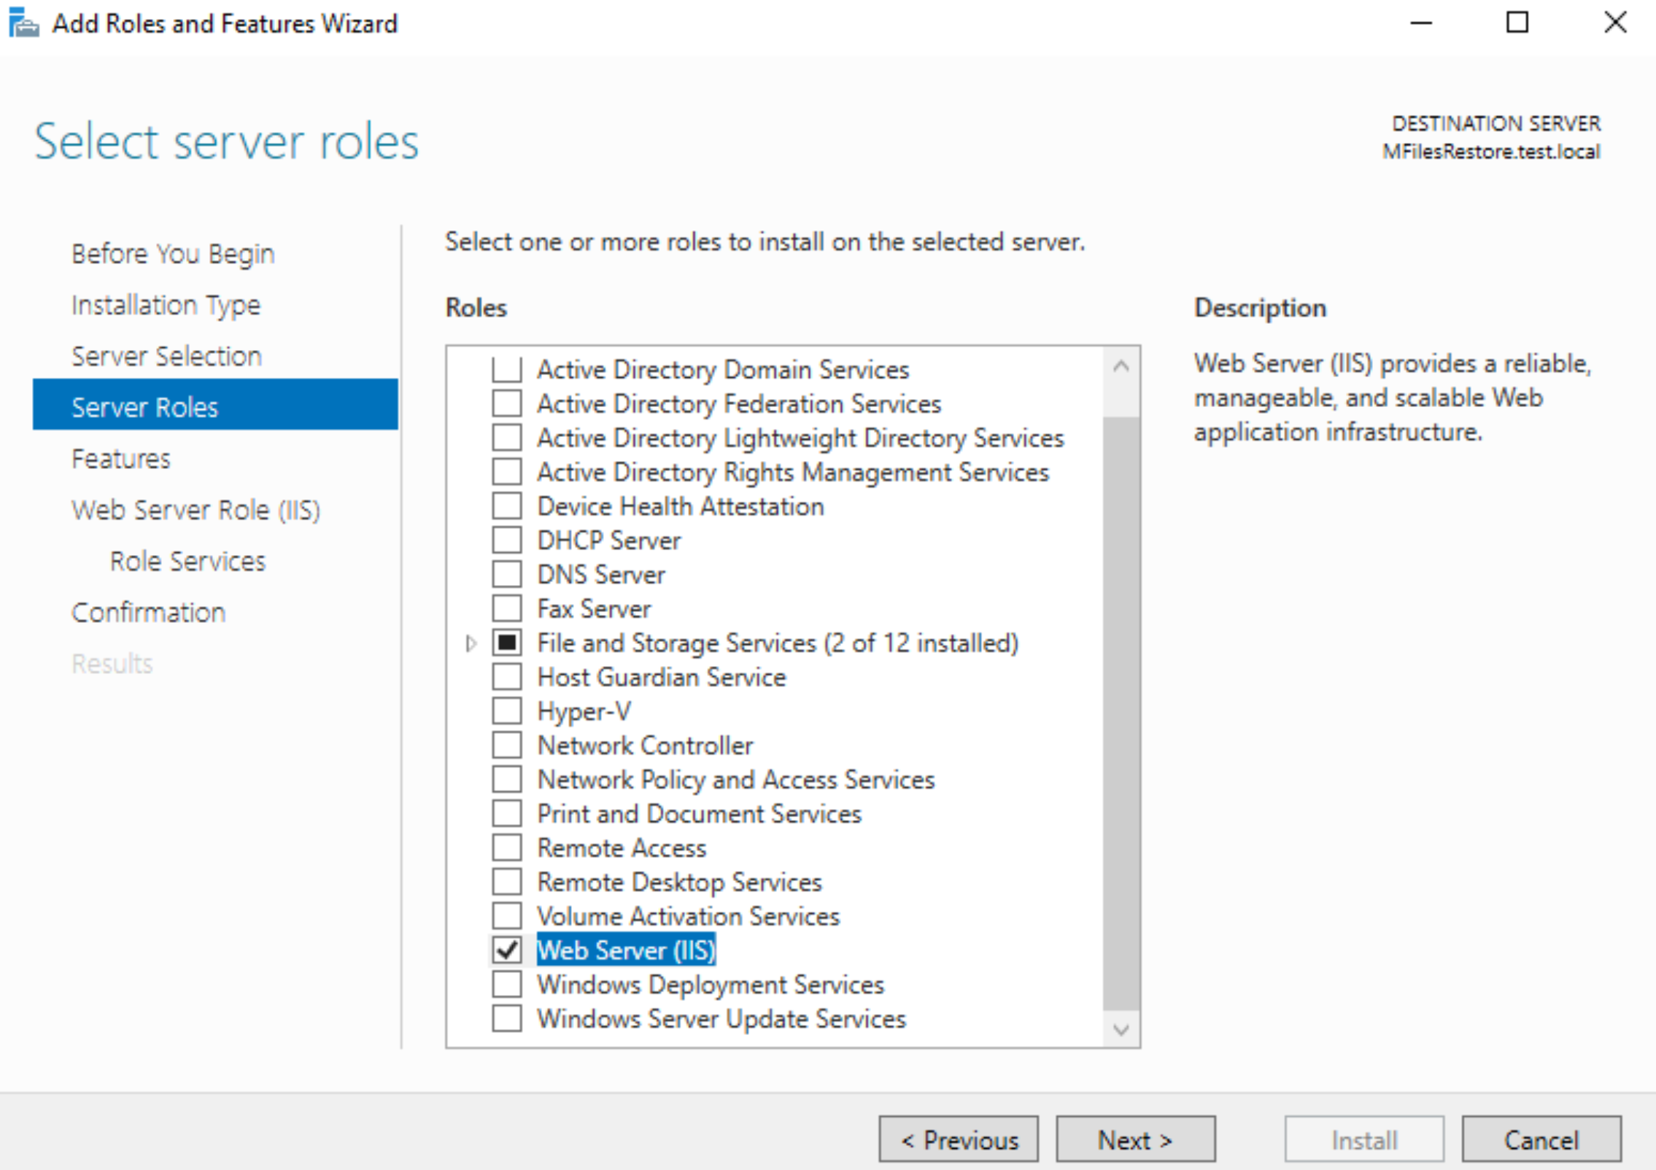Check Active Directory Domain Services
Screen dimensions: 1656x1170
pos(506,369)
